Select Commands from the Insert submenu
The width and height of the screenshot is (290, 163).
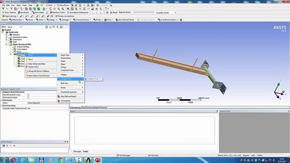pos(71,101)
